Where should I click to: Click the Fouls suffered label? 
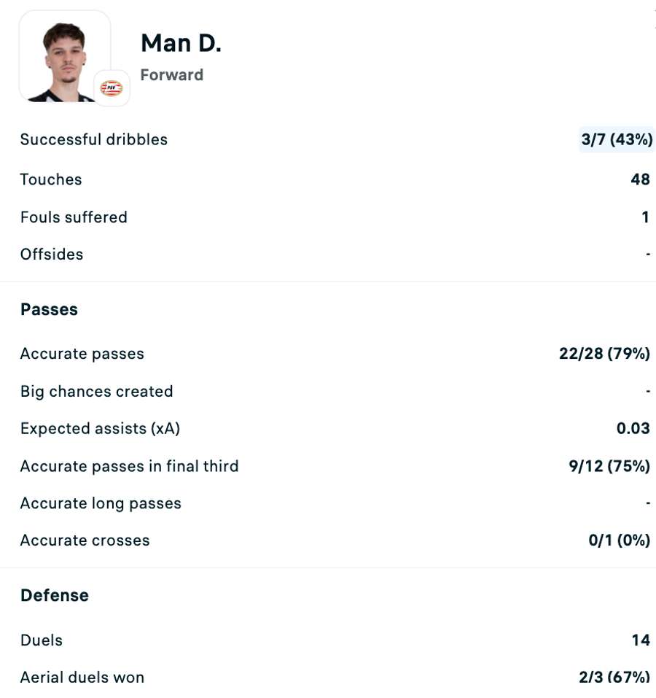tap(74, 217)
